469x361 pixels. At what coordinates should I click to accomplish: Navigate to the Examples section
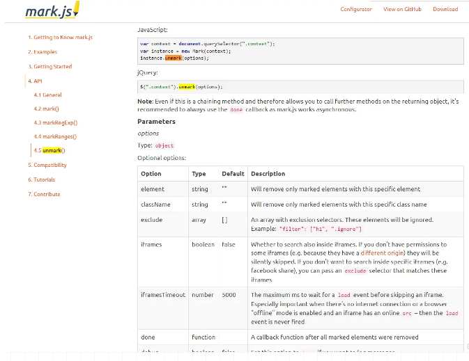tap(43, 51)
